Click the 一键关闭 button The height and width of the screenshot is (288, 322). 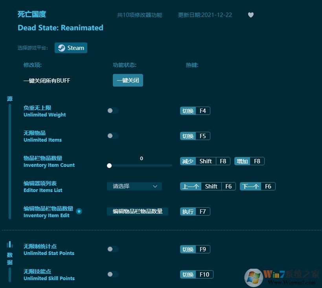pos(128,80)
